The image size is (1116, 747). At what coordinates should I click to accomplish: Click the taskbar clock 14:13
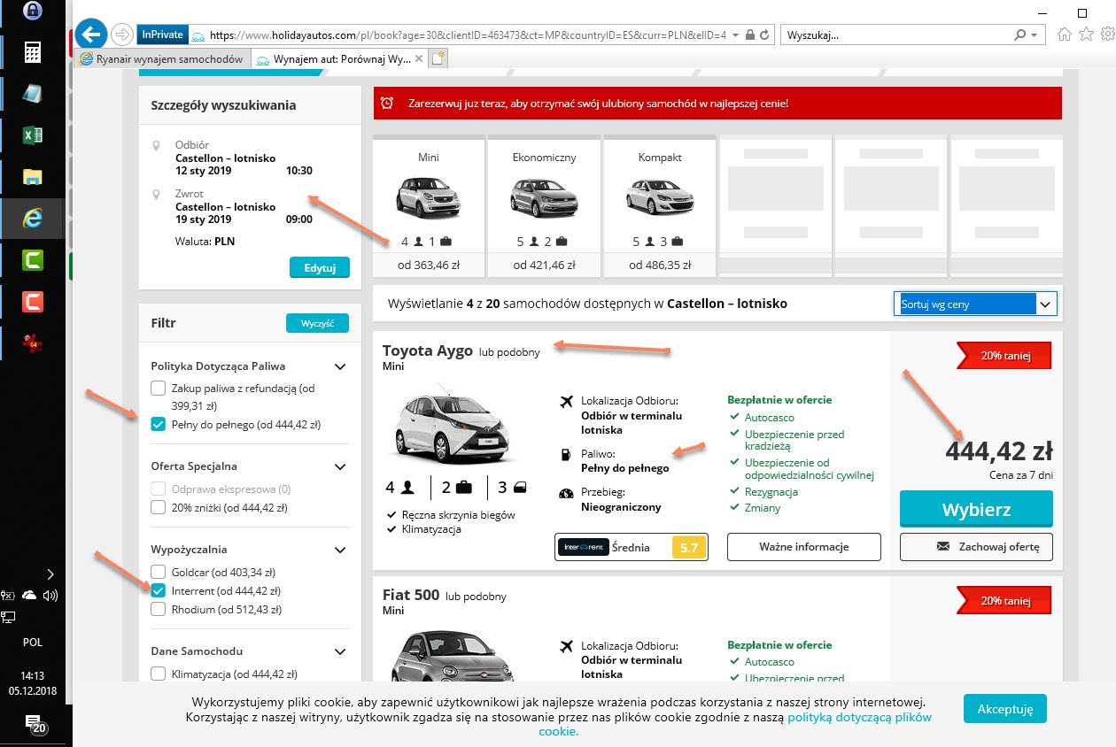click(x=34, y=675)
